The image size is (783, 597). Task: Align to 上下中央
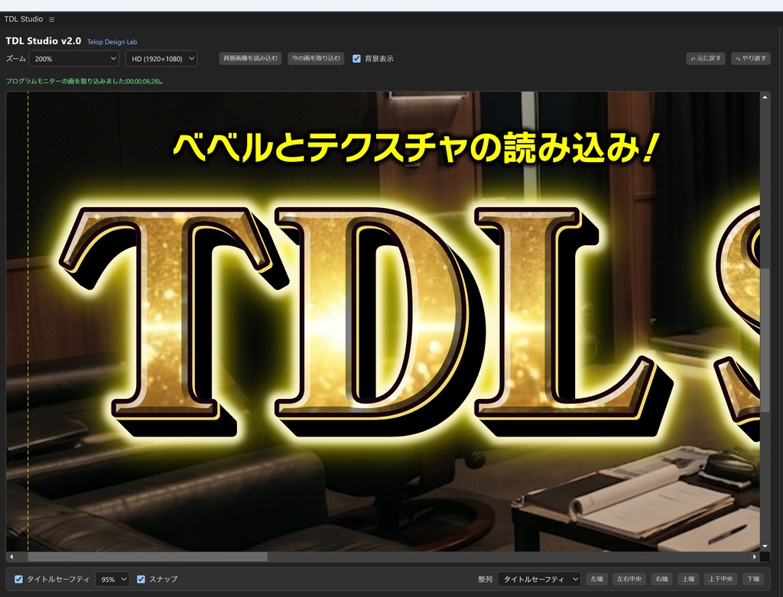tap(720, 579)
